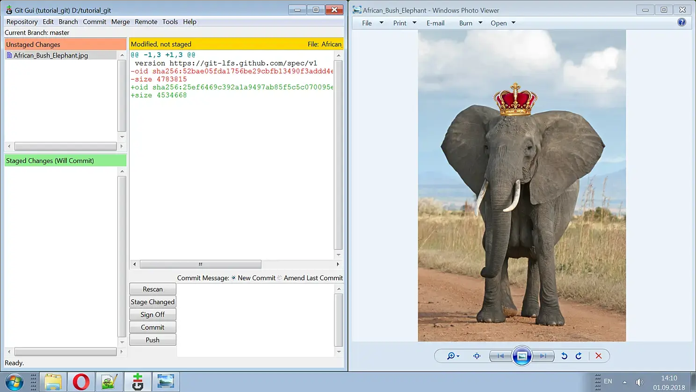Click EN language indicator in tray
This screenshot has height=392, width=696.
click(x=608, y=381)
